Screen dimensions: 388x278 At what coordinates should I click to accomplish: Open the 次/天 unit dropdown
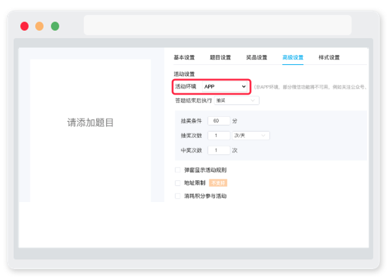pos(251,135)
